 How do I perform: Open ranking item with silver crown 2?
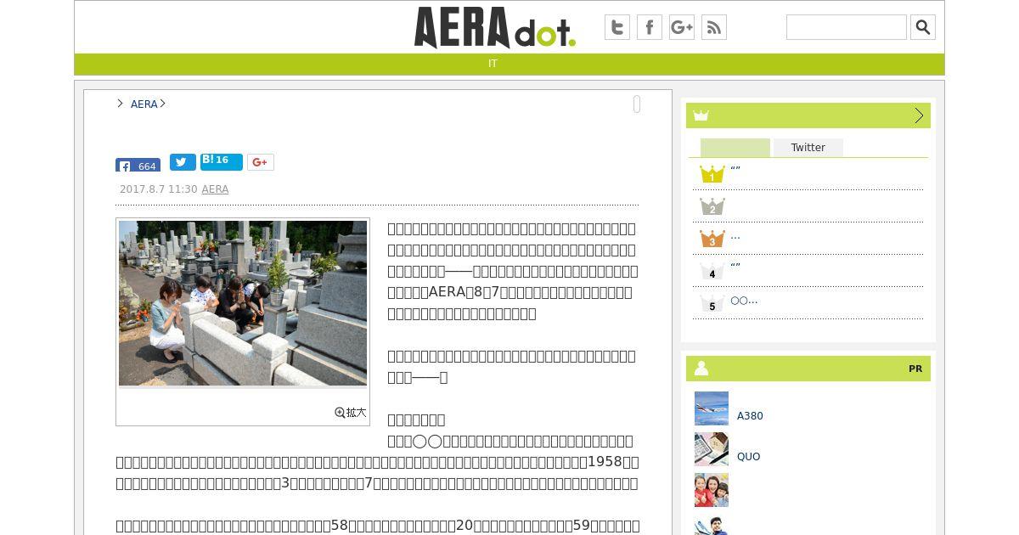(712, 206)
